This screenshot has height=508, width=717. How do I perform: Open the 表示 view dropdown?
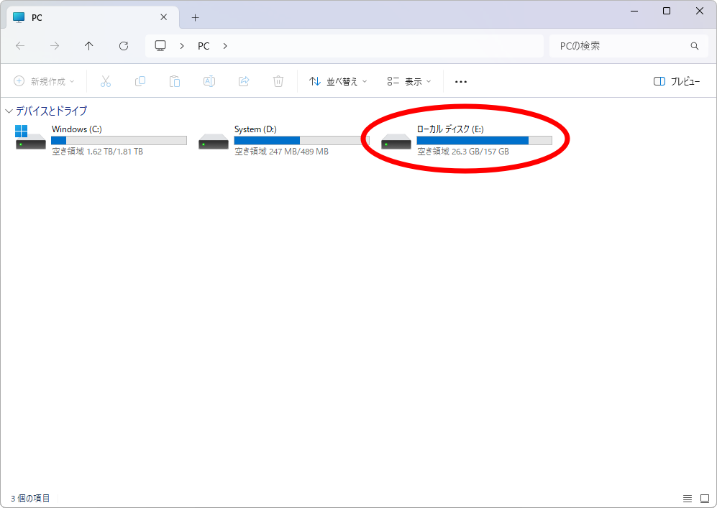pyautogui.click(x=409, y=81)
